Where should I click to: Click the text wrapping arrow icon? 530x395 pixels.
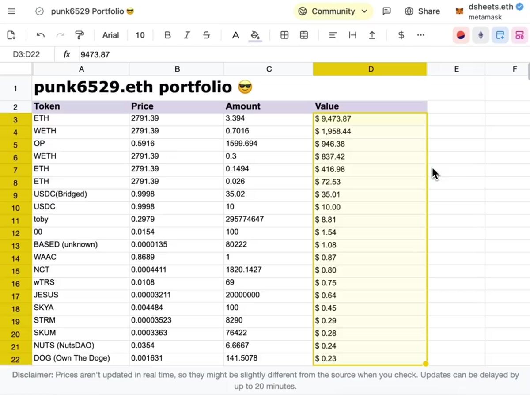pos(372,35)
